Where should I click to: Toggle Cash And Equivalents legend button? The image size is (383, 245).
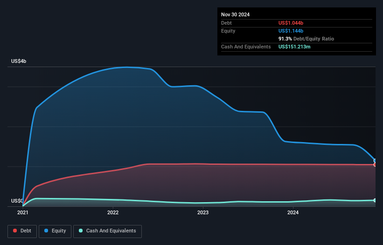pos(107,231)
